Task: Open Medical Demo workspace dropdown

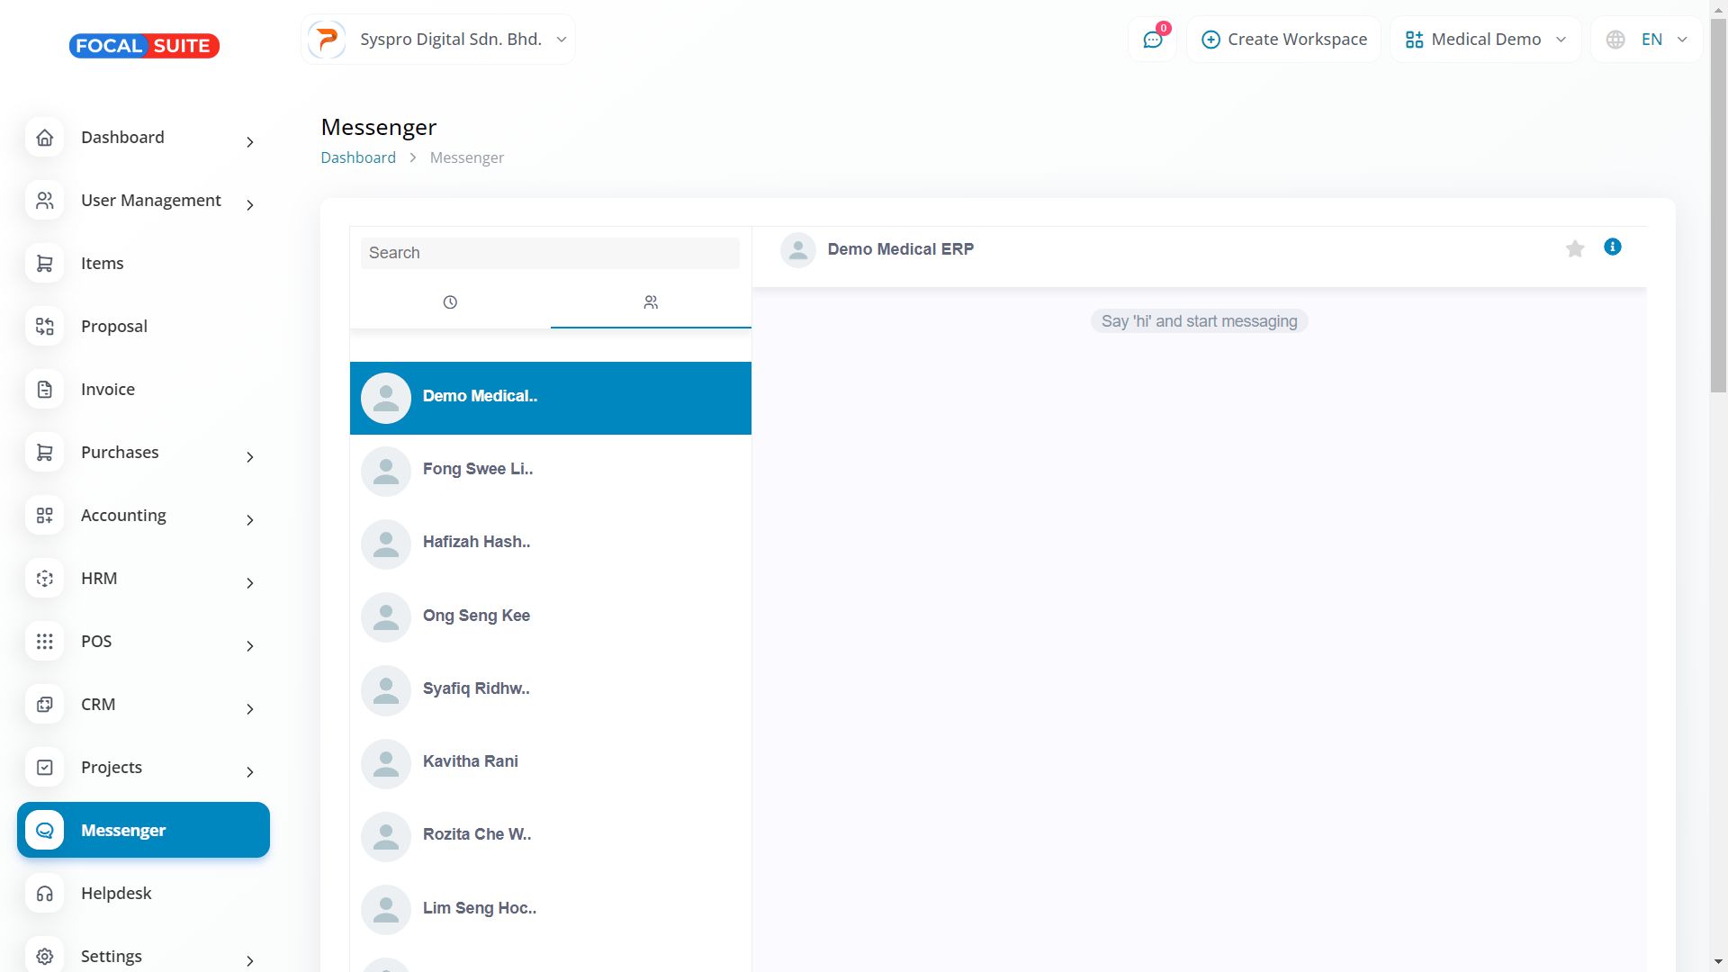Action: coord(1485,40)
